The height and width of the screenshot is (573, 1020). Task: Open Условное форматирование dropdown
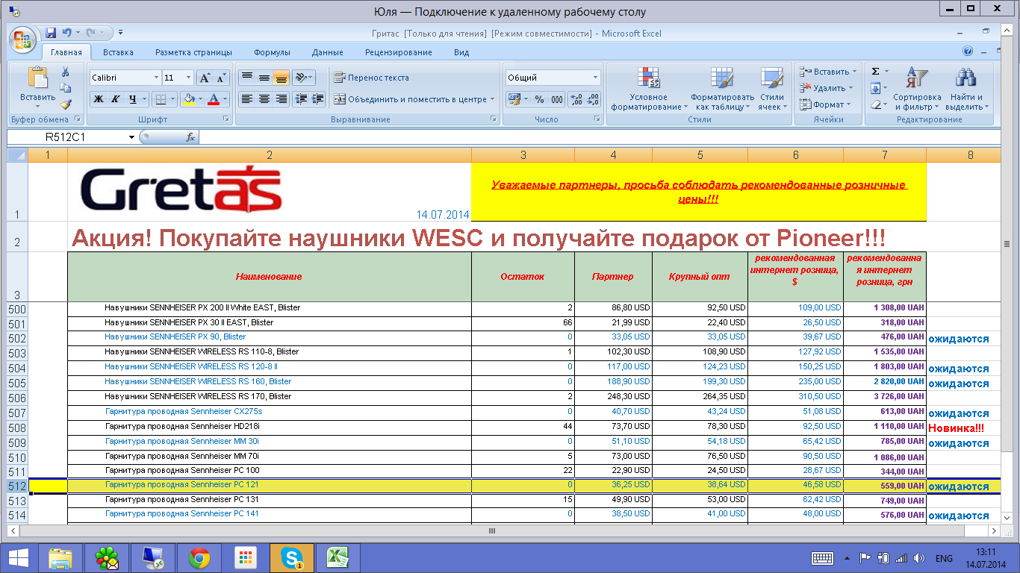648,89
